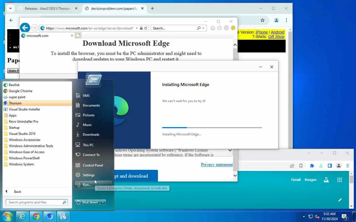Open Control Panel from Start menu

[93, 165]
